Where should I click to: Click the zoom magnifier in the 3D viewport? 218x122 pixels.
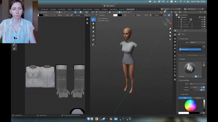[170, 29]
